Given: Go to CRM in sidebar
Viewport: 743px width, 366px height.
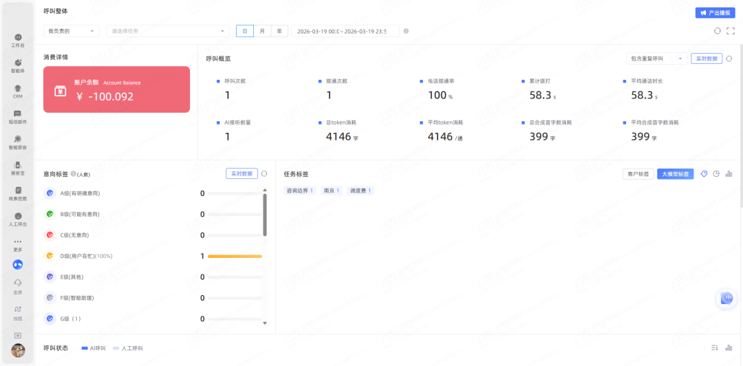Looking at the screenshot, I should [18, 90].
